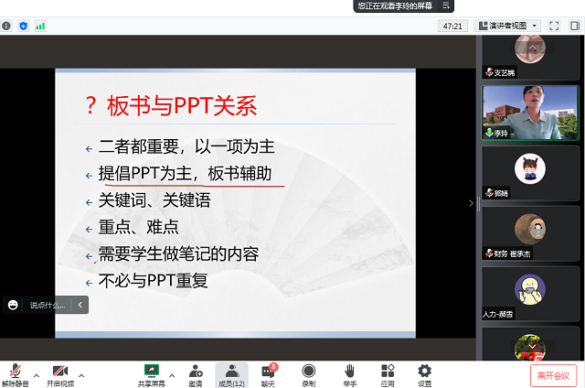Screen dimensions: 585x388
Task: Expand share screen options arrow
Action: coord(172,375)
